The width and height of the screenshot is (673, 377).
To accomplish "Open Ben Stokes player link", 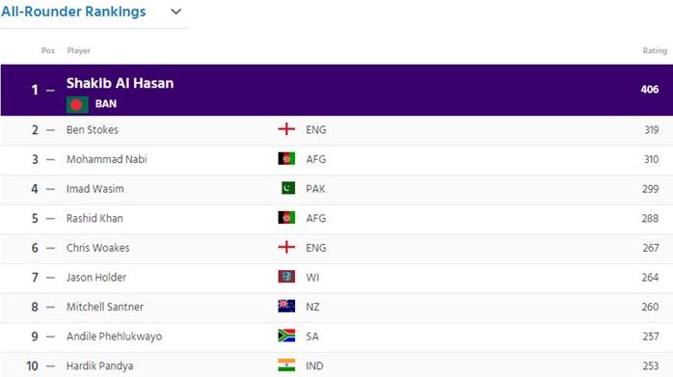I will [93, 129].
